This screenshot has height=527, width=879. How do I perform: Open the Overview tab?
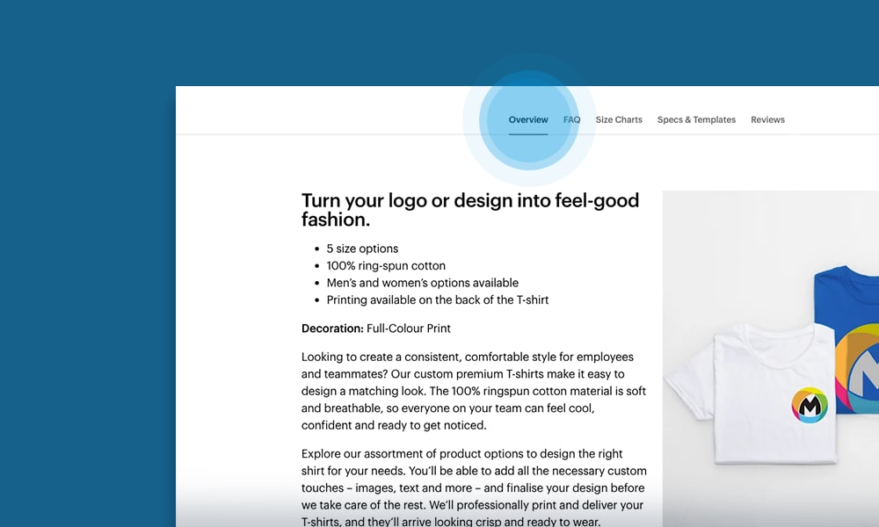528,119
